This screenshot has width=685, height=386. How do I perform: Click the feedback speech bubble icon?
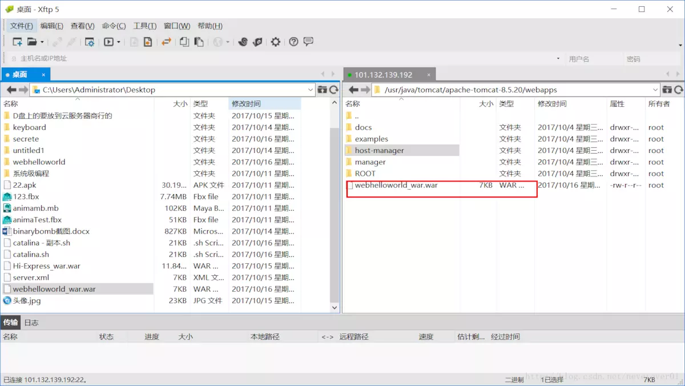(309, 42)
